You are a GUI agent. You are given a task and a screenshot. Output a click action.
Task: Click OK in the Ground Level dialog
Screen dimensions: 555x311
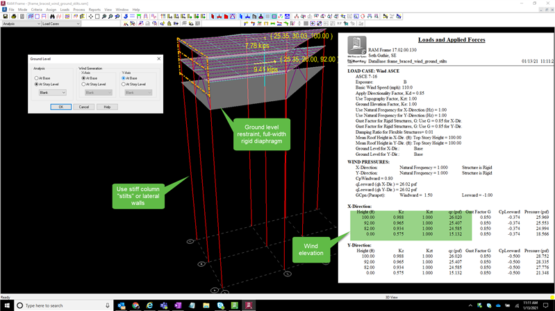pos(60,107)
